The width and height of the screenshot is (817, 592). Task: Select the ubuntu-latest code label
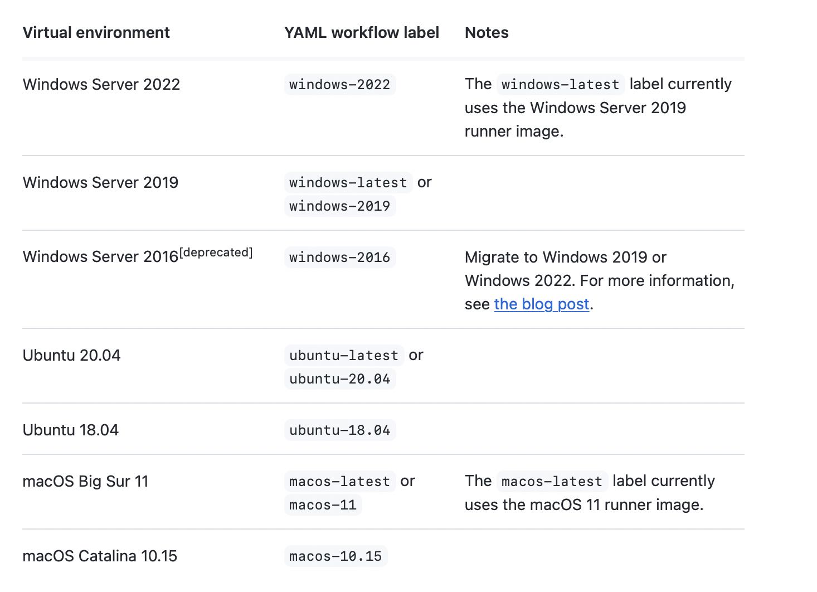coord(344,356)
